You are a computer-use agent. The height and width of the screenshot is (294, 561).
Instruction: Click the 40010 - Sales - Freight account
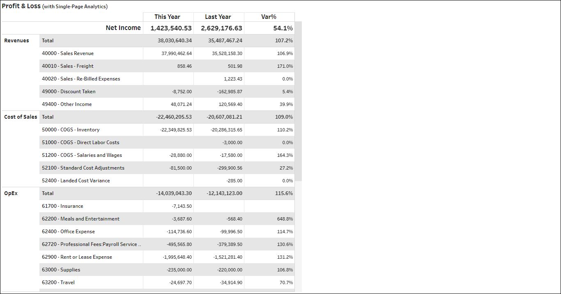coord(68,66)
